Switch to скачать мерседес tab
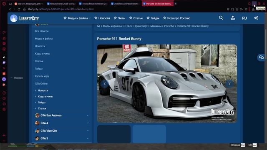The image size is (267, 150). tap(29, 4)
